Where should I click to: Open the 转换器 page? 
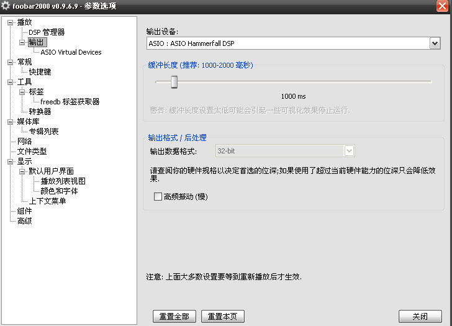click(40, 112)
